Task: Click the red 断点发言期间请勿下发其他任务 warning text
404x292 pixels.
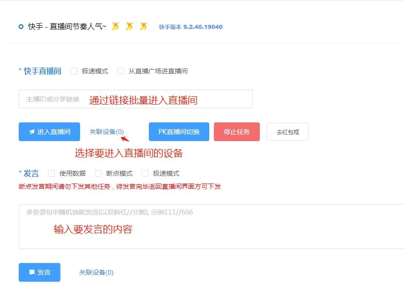Action: [120, 186]
